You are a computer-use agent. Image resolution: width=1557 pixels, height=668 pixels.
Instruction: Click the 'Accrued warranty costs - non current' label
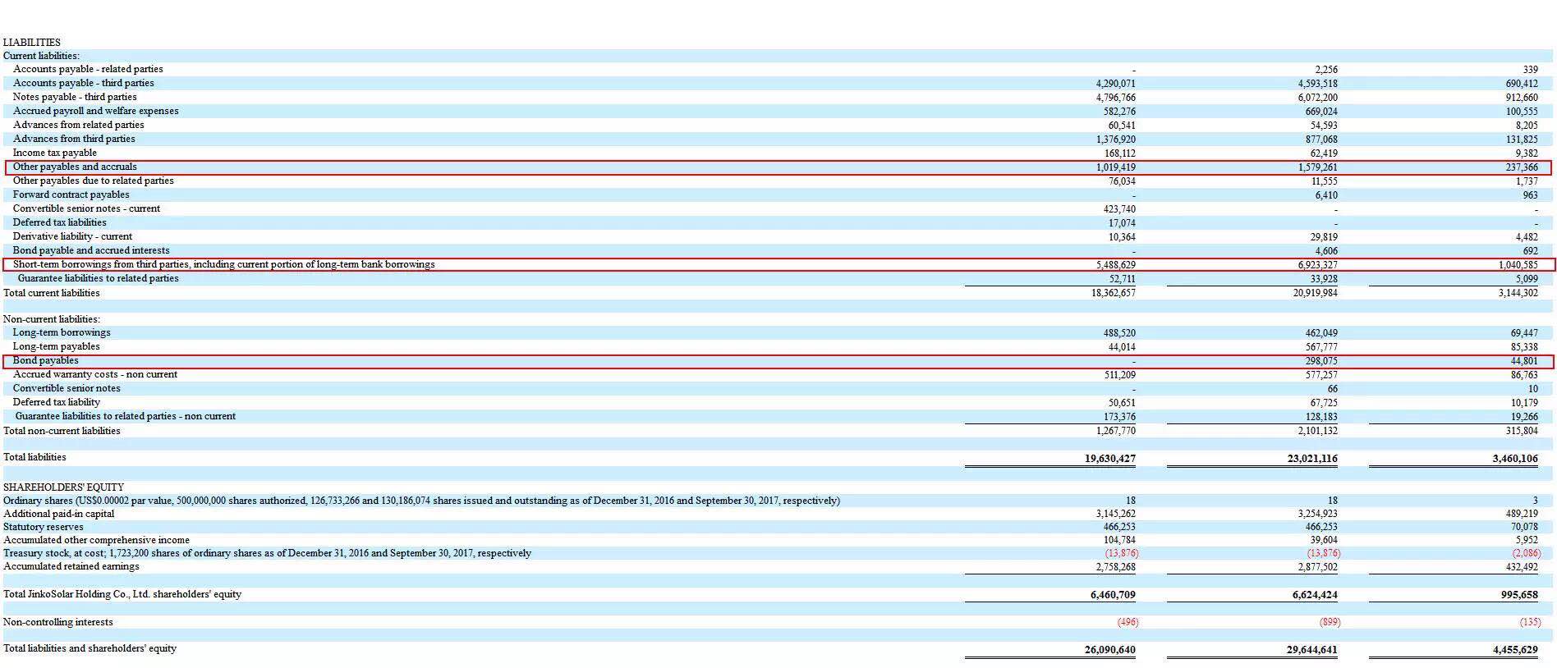tap(95, 374)
